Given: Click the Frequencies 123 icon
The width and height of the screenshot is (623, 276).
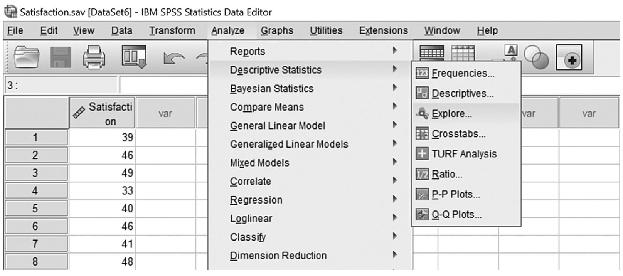Looking at the screenshot, I should click(x=422, y=73).
